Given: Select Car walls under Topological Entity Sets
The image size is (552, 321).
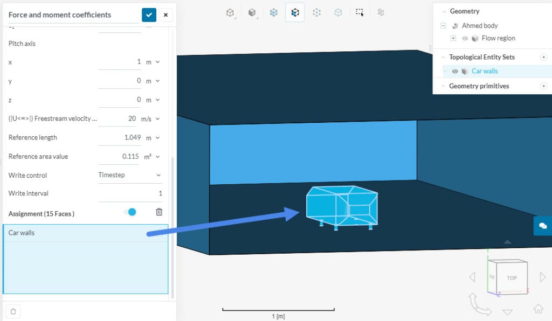Looking at the screenshot, I should 485,72.
